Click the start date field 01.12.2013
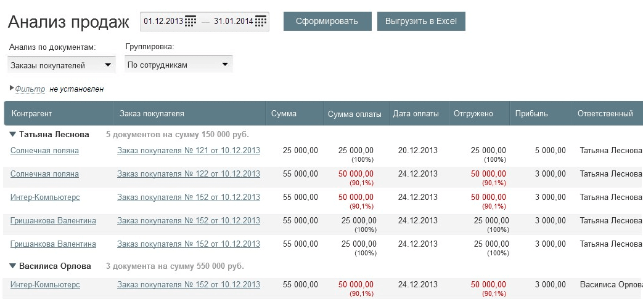 pos(163,22)
